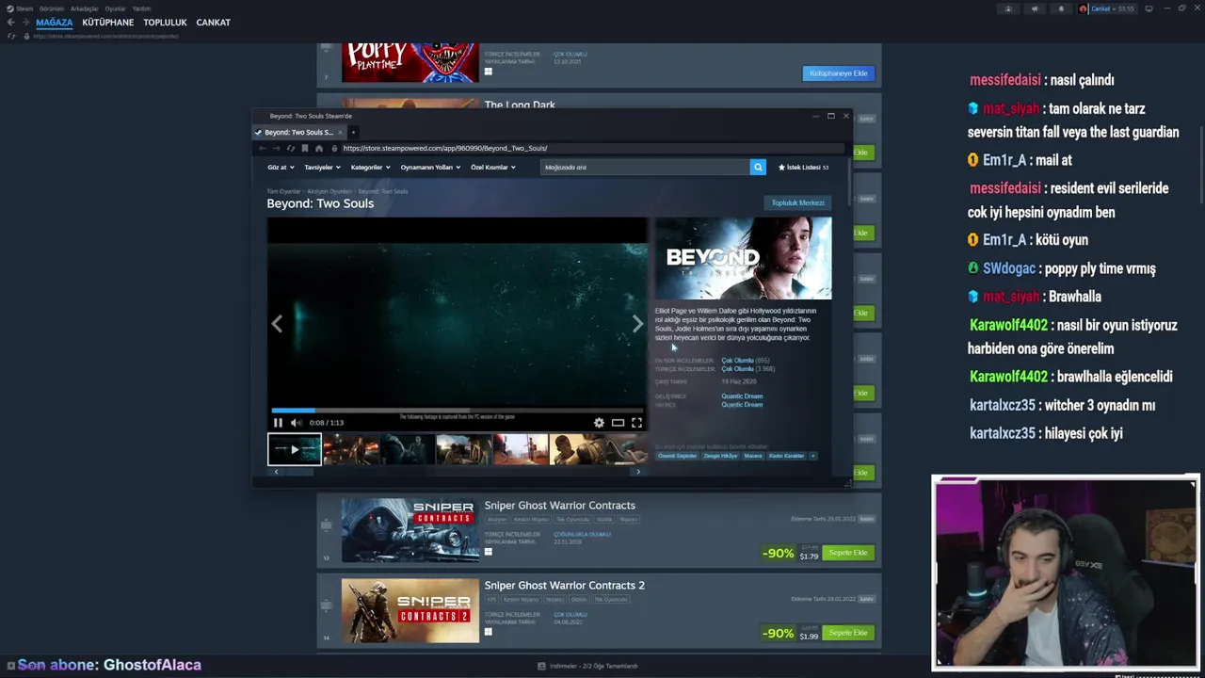Reload the popup browser page
1205x678 pixels.
[290, 148]
